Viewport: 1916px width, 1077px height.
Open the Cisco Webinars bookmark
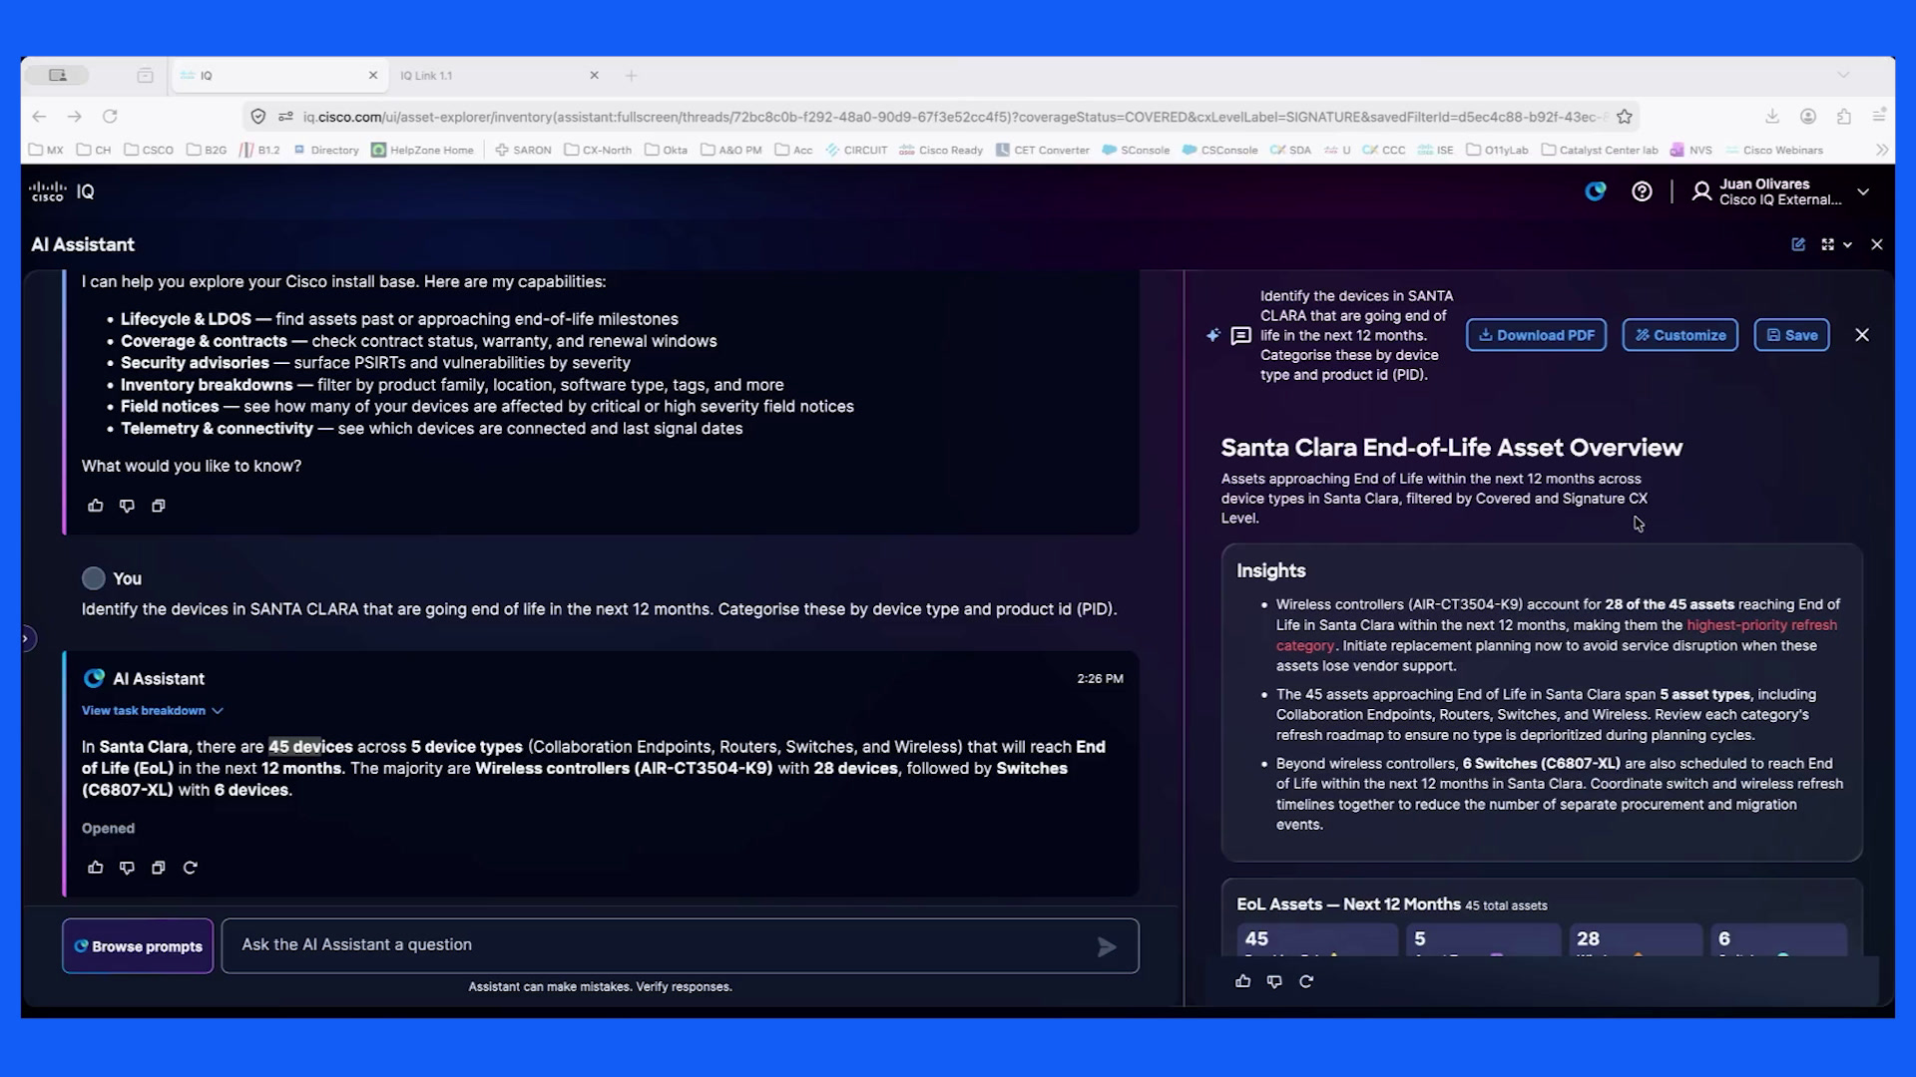(1773, 150)
